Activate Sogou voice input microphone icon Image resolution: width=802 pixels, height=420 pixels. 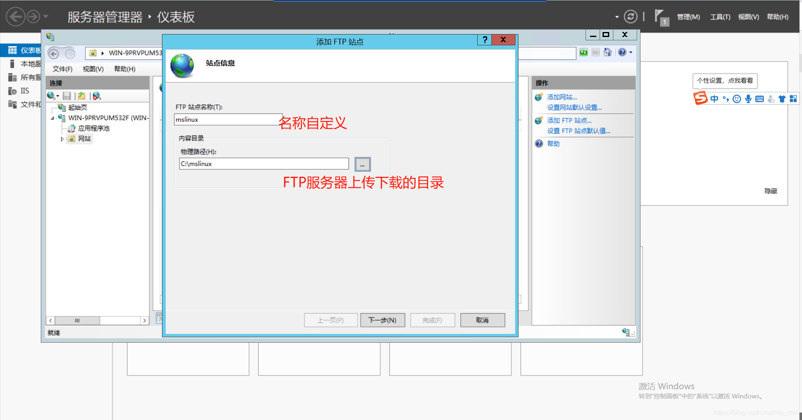point(748,99)
